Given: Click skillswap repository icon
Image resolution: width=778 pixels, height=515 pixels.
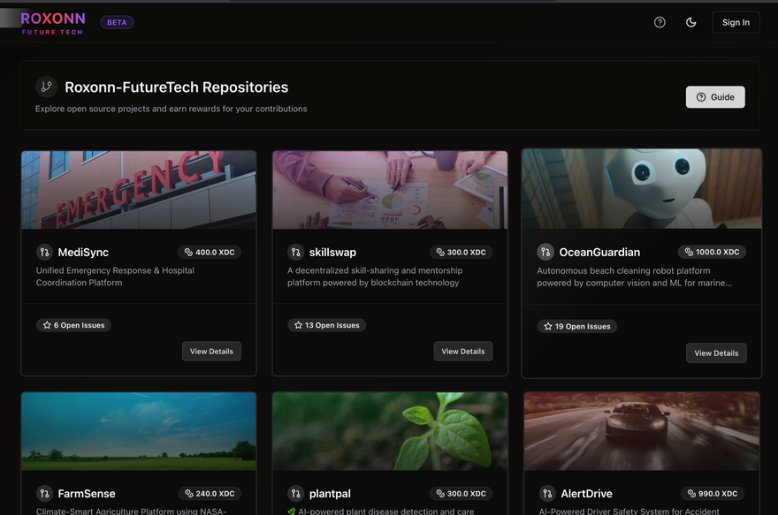Looking at the screenshot, I should pyautogui.click(x=295, y=252).
